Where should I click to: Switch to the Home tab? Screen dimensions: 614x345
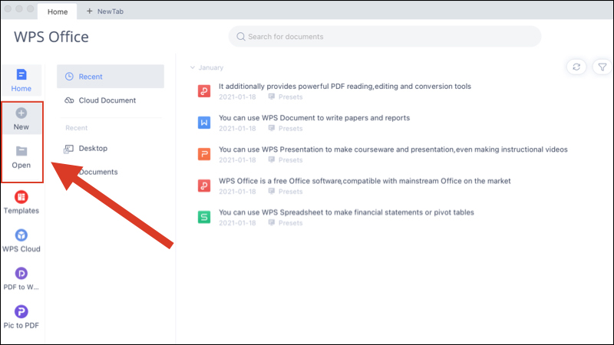[57, 11]
